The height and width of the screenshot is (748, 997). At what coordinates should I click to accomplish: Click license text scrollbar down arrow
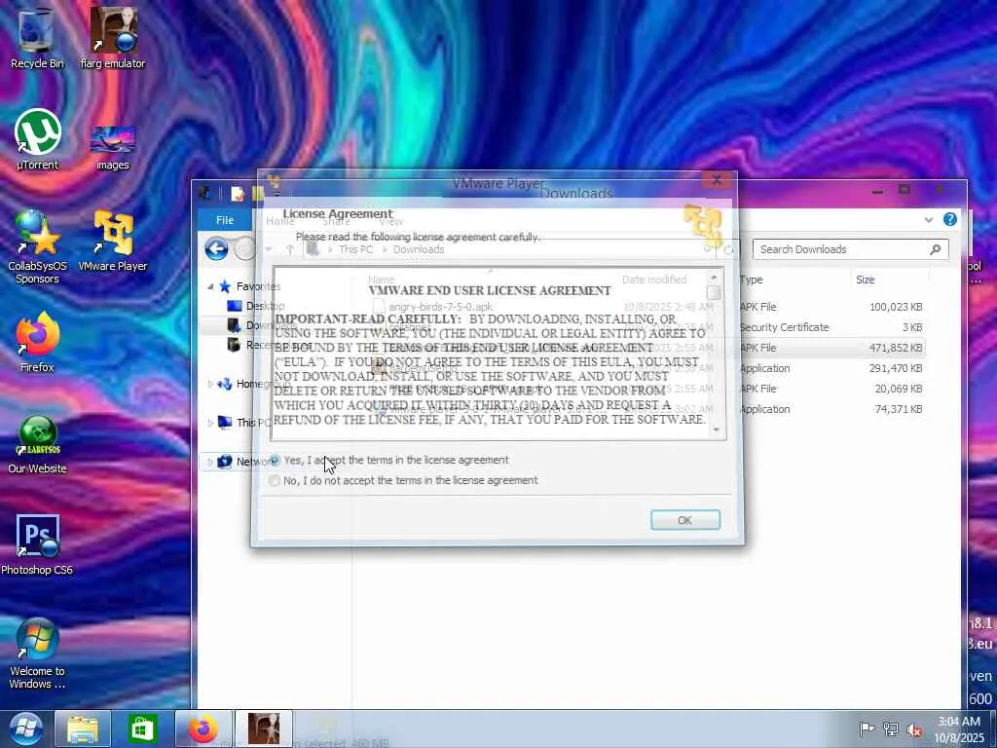[716, 430]
